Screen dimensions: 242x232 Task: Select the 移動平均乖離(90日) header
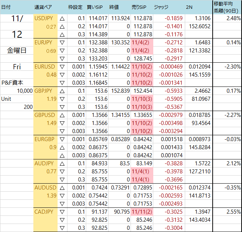(226, 7)
